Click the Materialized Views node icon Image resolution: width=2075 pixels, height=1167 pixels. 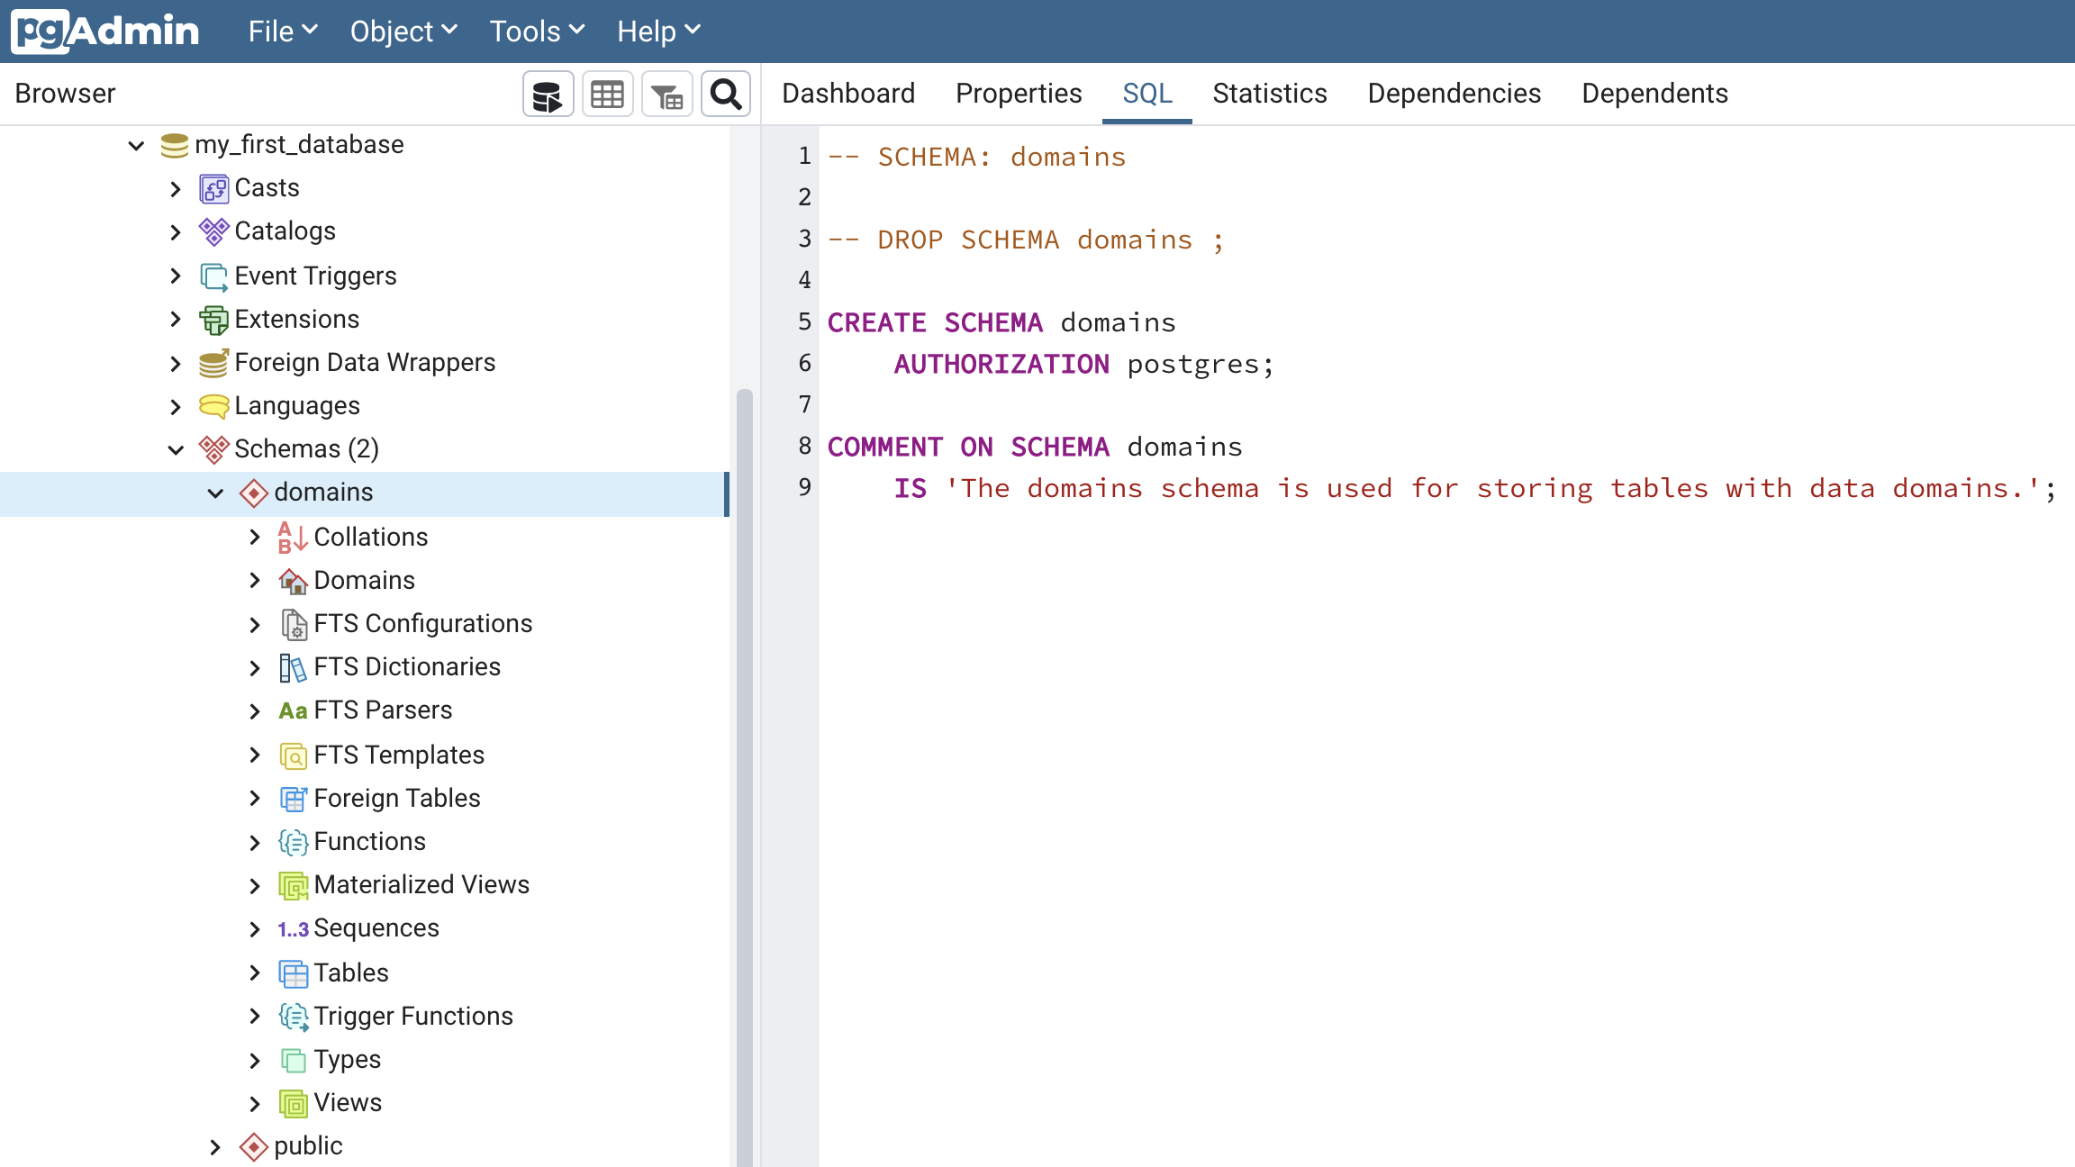(x=293, y=885)
